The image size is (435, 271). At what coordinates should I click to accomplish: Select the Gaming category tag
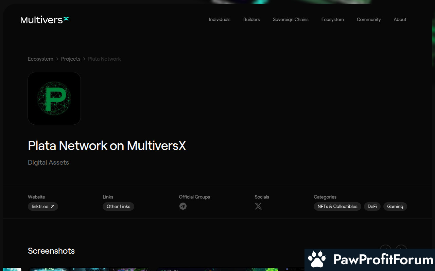(x=395, y=206)
